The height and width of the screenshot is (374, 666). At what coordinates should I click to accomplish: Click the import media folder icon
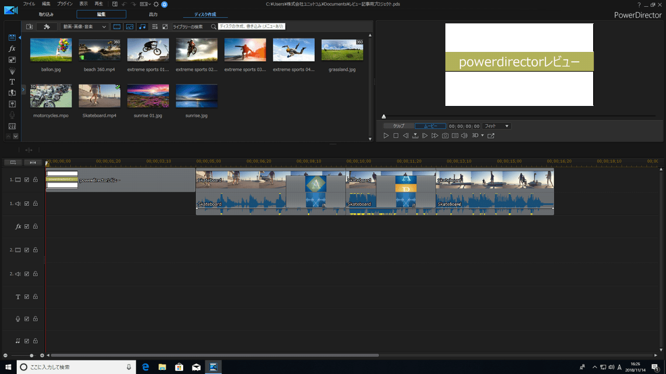tap(30, 26)
